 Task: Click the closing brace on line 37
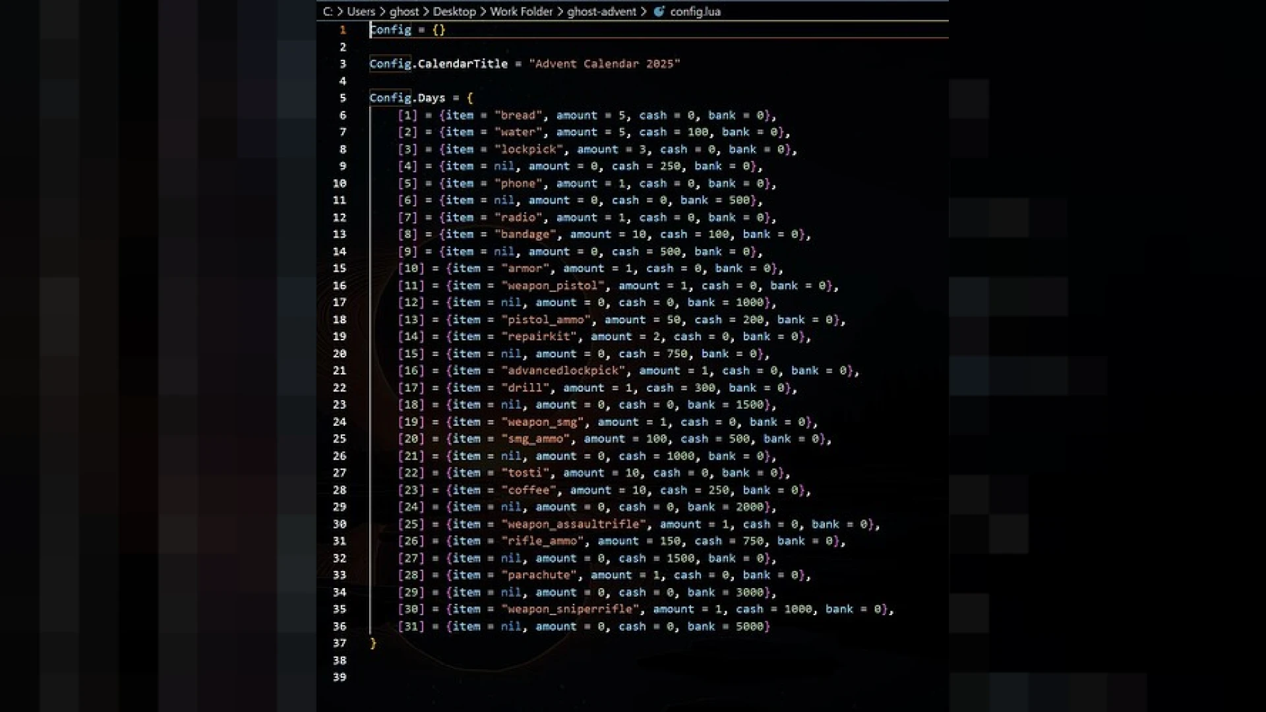pyautogui.click(x=373, y=643)
